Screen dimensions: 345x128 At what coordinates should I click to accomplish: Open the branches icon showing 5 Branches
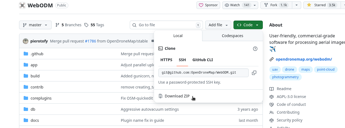(x=57, y=25)
